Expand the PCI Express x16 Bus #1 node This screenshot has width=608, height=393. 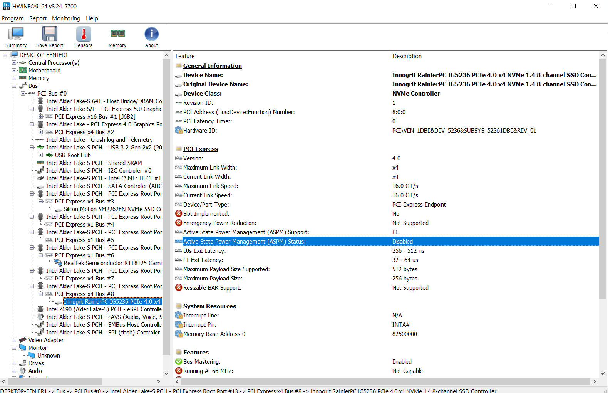(41, 116)
